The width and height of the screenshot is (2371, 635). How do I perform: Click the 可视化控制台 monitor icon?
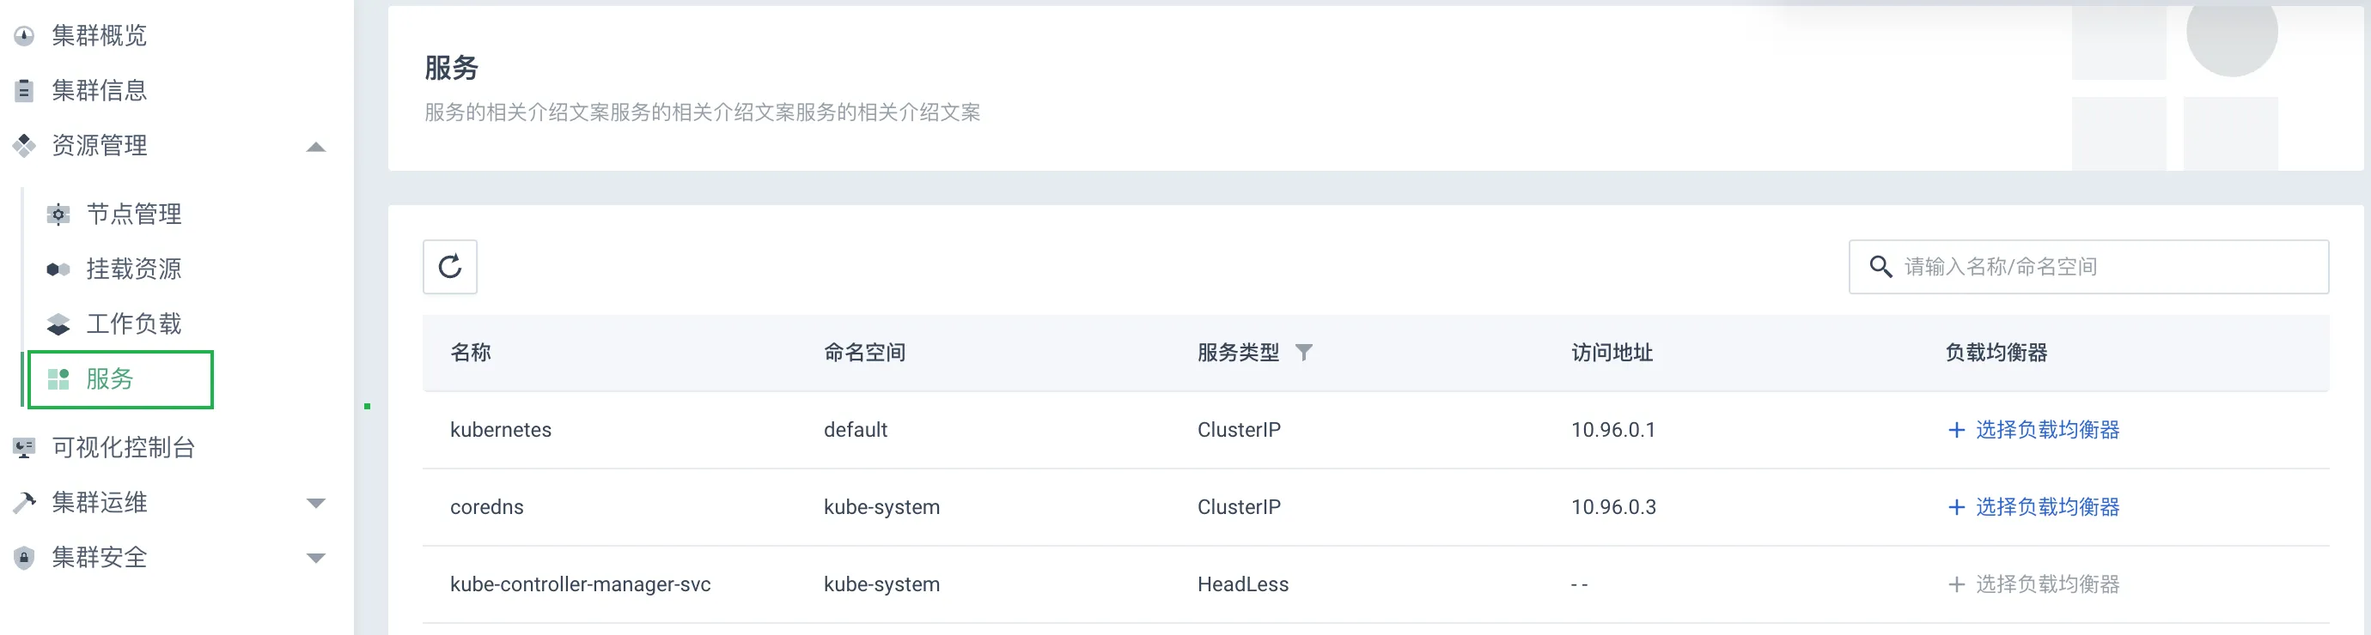tap(24, 448)
